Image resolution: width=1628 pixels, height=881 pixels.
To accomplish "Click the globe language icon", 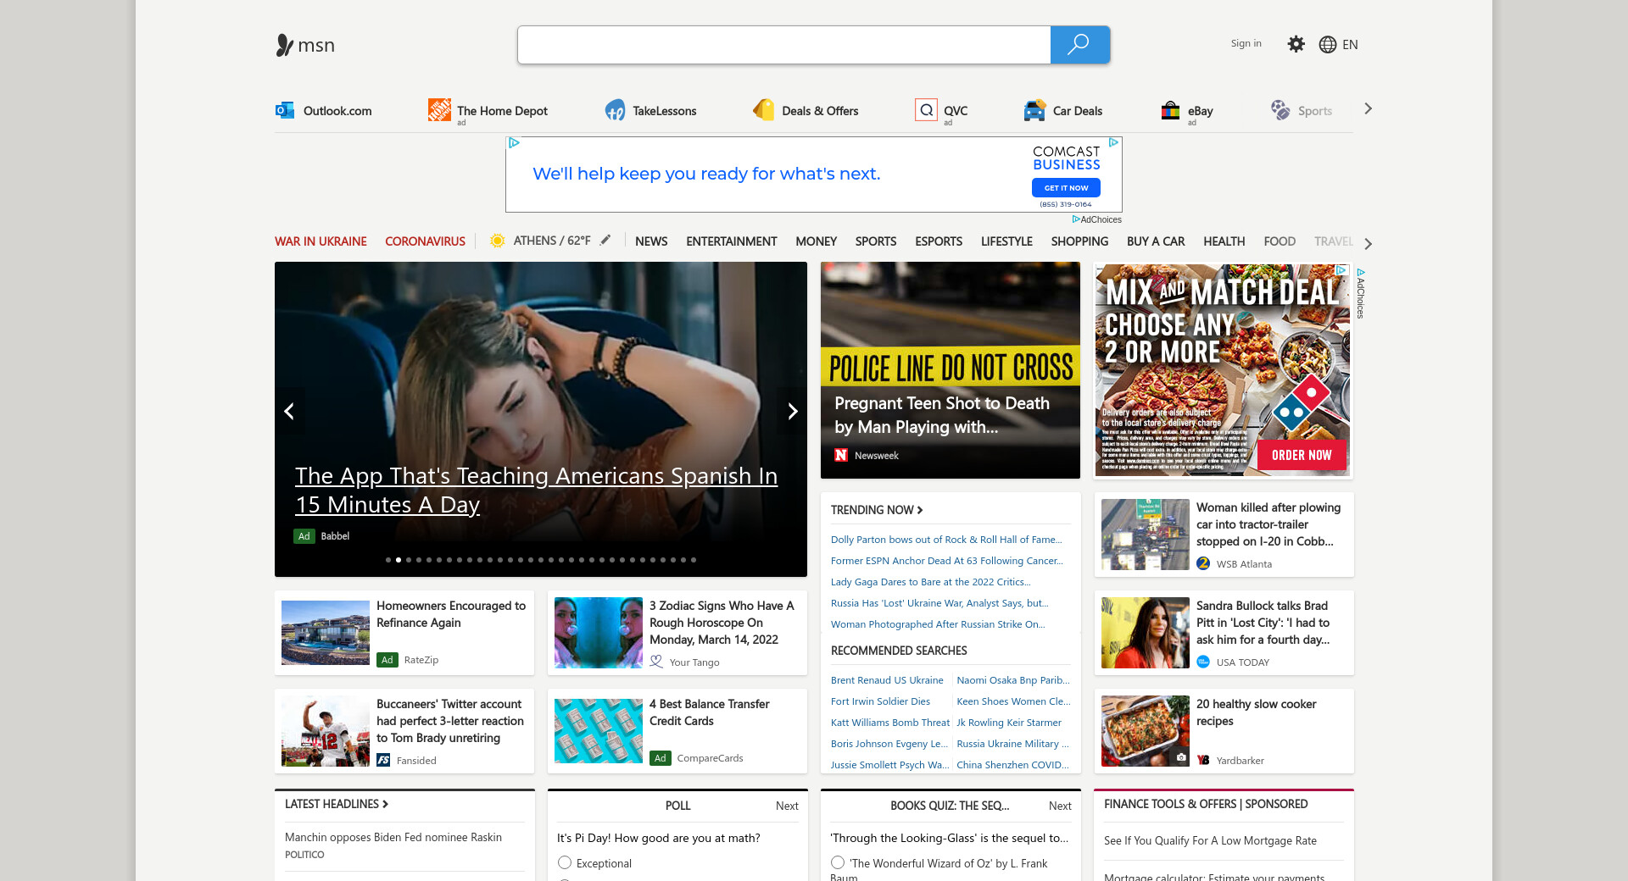I will [x=1328, y=45].
